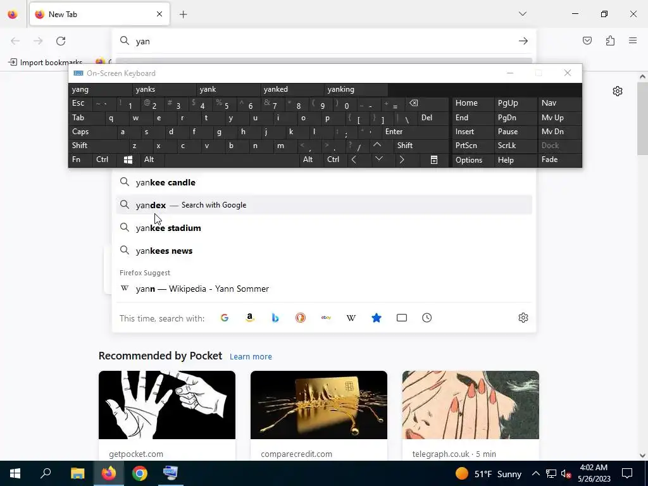This screenshot has width=648, height=486.
Task: Search with eBay engine icon
Action: [326, 318]
